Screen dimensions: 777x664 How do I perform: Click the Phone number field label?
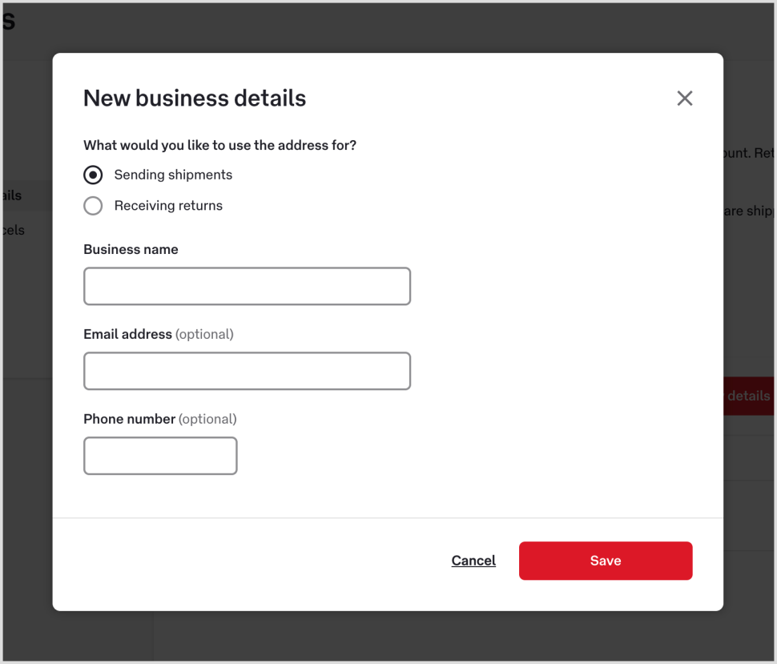tap(129, 419)
